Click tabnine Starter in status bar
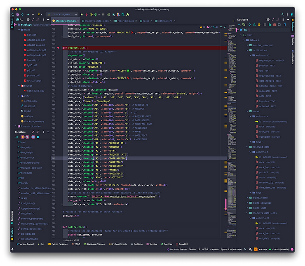This screenshot has height=266, width=305. pos(177,250)
